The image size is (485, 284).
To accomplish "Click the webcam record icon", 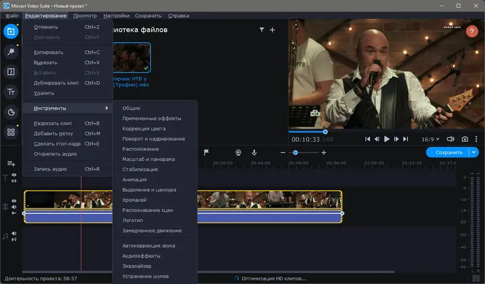I will tap(238, 153).
